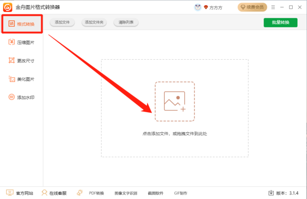Viewport: 307px width, 199px height.
Task: Click the 添加水印 stamp icon
Action: click(12, 97)
